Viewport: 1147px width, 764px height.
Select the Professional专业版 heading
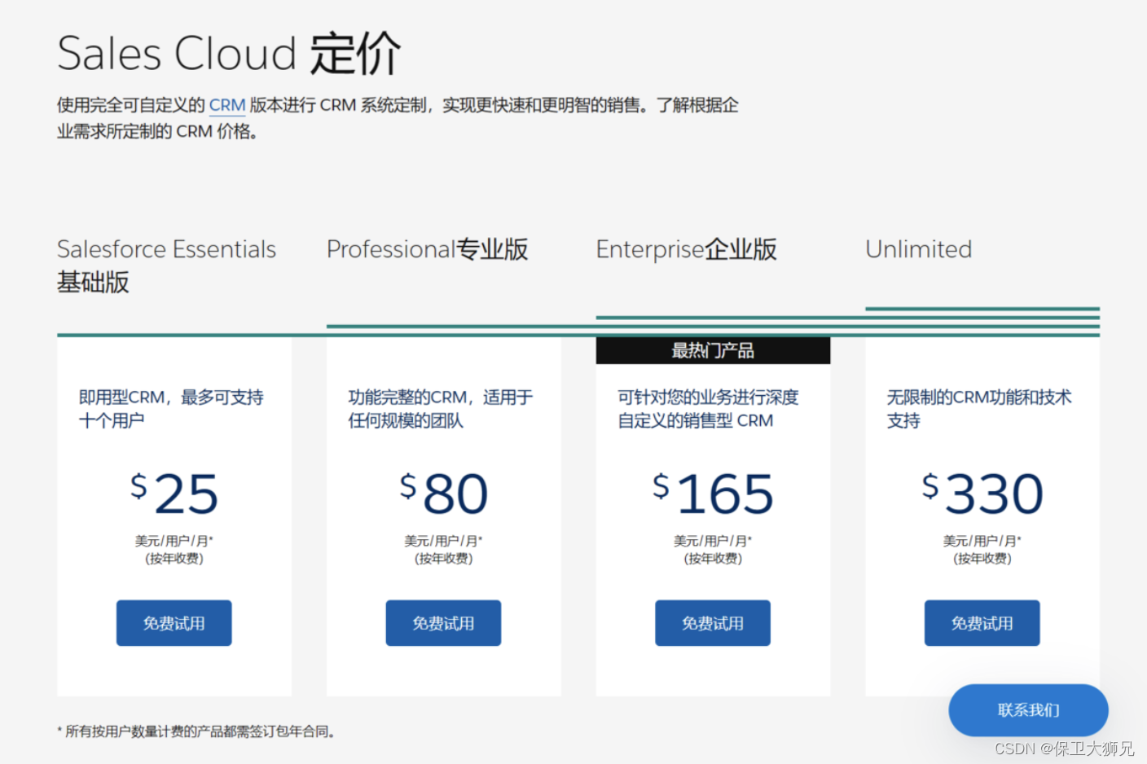428,249
